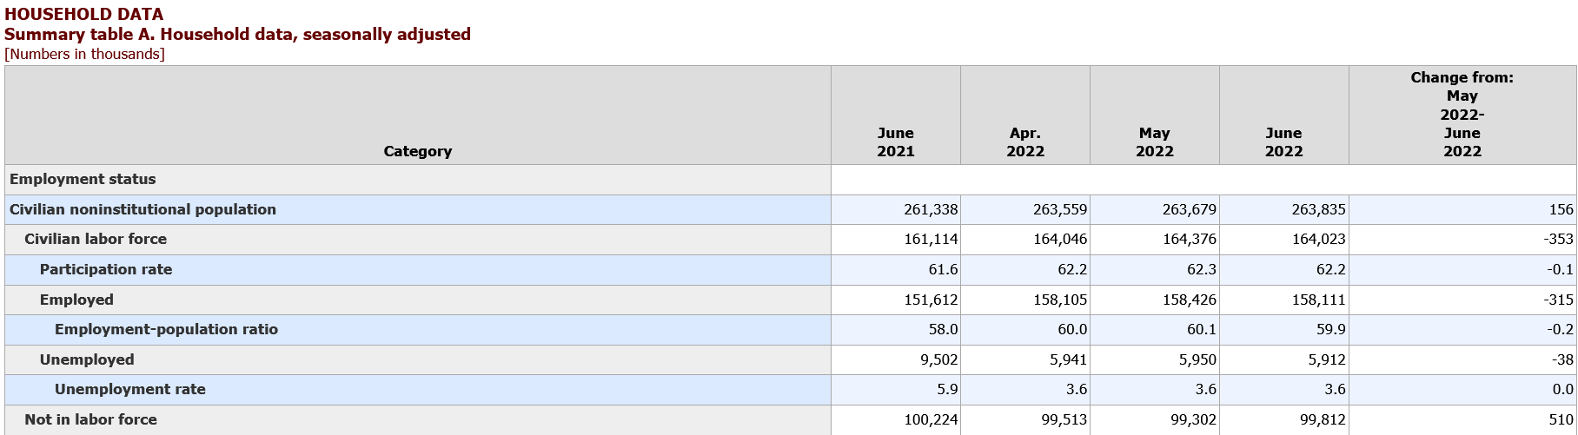The width and height of the screenshot is (1578, 435).
Task: Click the employed value 158,105
Action: [x=1060, y=300]
